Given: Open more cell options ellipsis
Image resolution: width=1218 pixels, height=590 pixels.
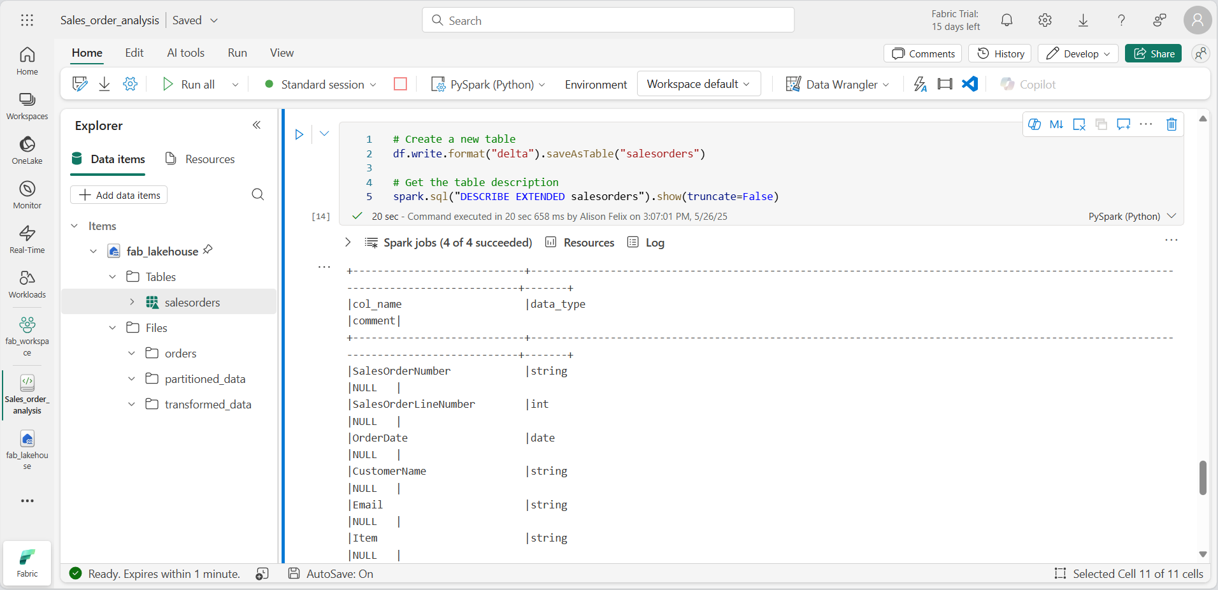Looking at the screenshot, I should coord(1146,124).
